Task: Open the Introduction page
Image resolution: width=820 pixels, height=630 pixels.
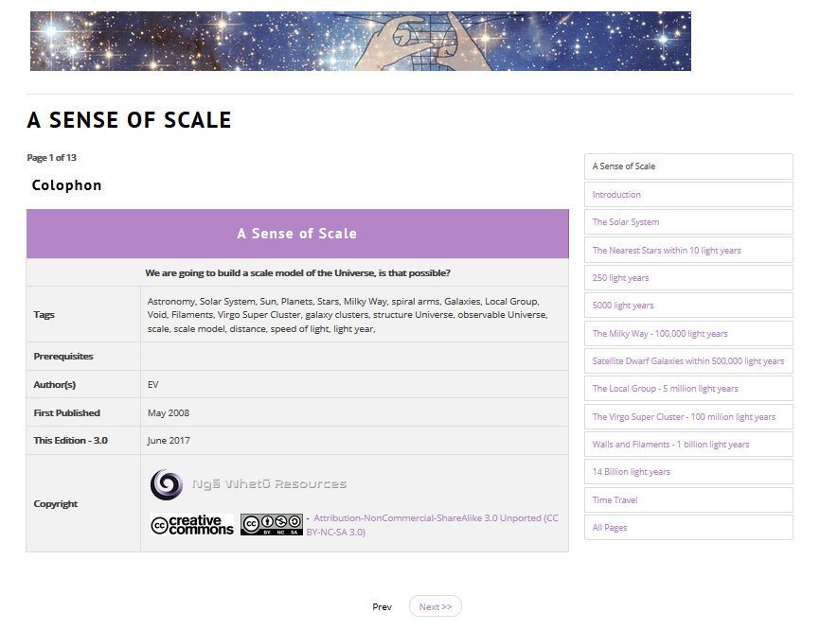Action: pyautogui.click(x=616, y=195)
